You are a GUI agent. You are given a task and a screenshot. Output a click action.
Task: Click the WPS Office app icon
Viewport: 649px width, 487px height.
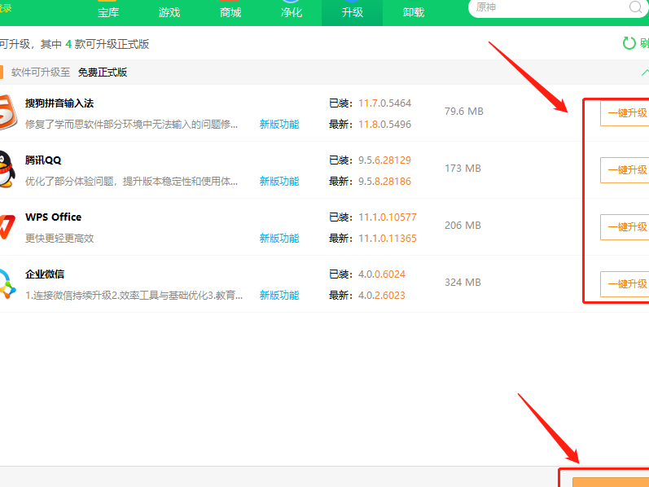pyautogui.click(x=7, y=227)
